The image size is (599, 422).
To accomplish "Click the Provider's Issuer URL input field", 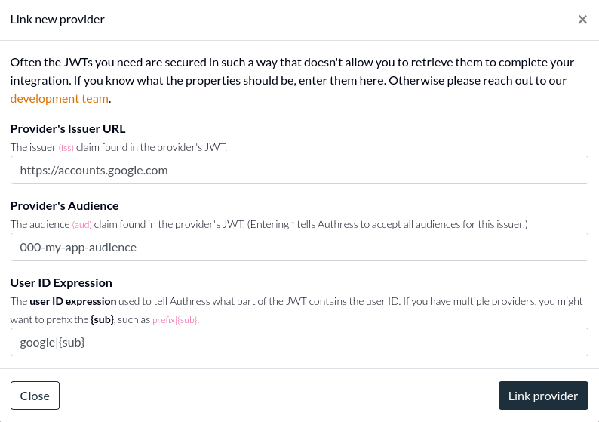I will point(299,170).
